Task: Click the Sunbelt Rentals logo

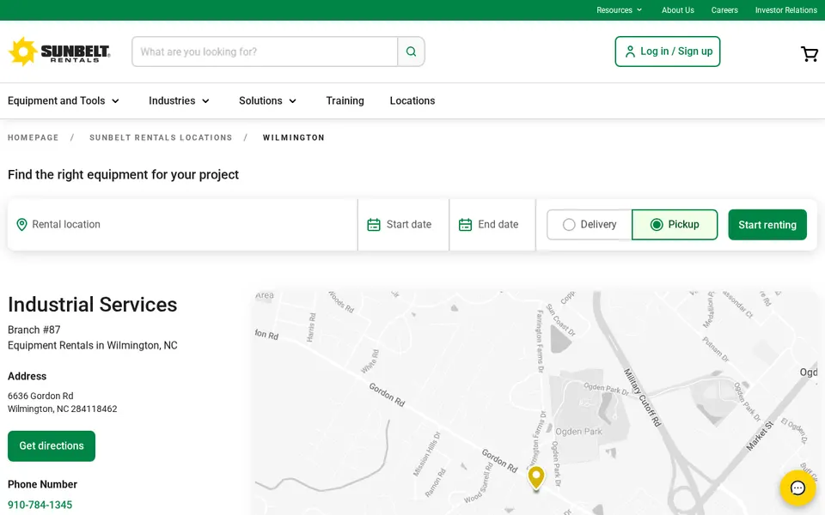Action: [59, 51]
